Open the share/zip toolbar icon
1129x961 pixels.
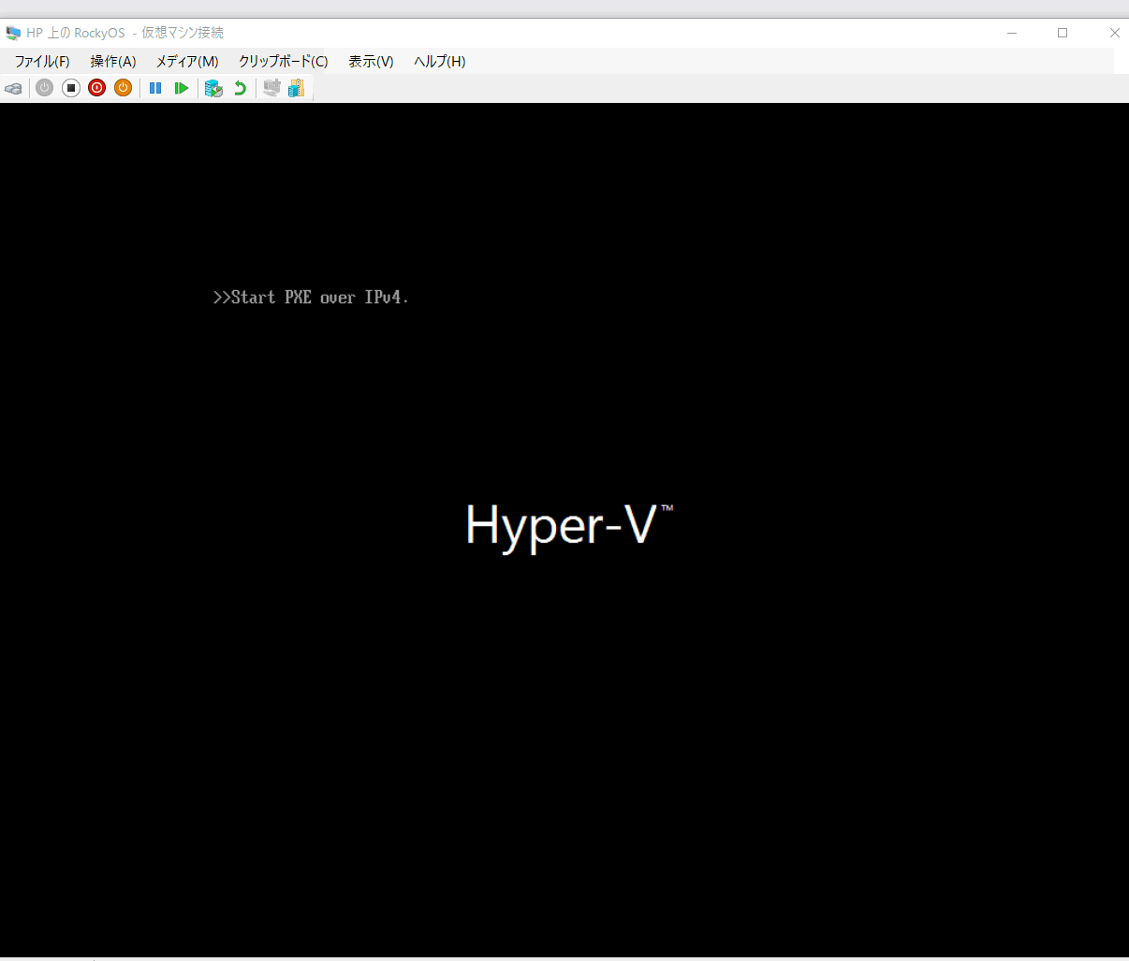click(297, 88)
